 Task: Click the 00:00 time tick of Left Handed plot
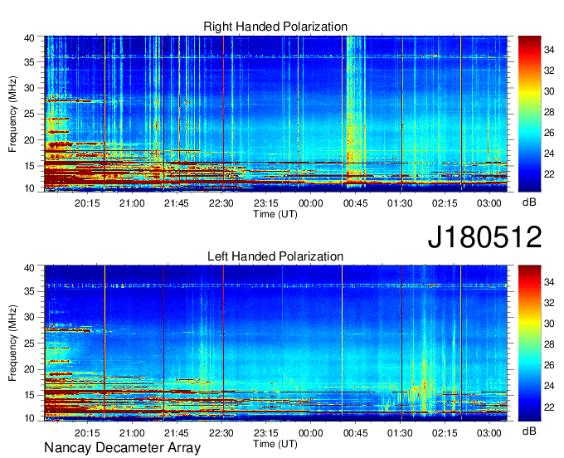(310, 433)
